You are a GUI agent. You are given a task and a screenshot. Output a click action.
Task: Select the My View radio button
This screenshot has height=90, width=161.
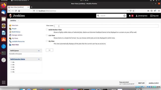pos(47,41)
